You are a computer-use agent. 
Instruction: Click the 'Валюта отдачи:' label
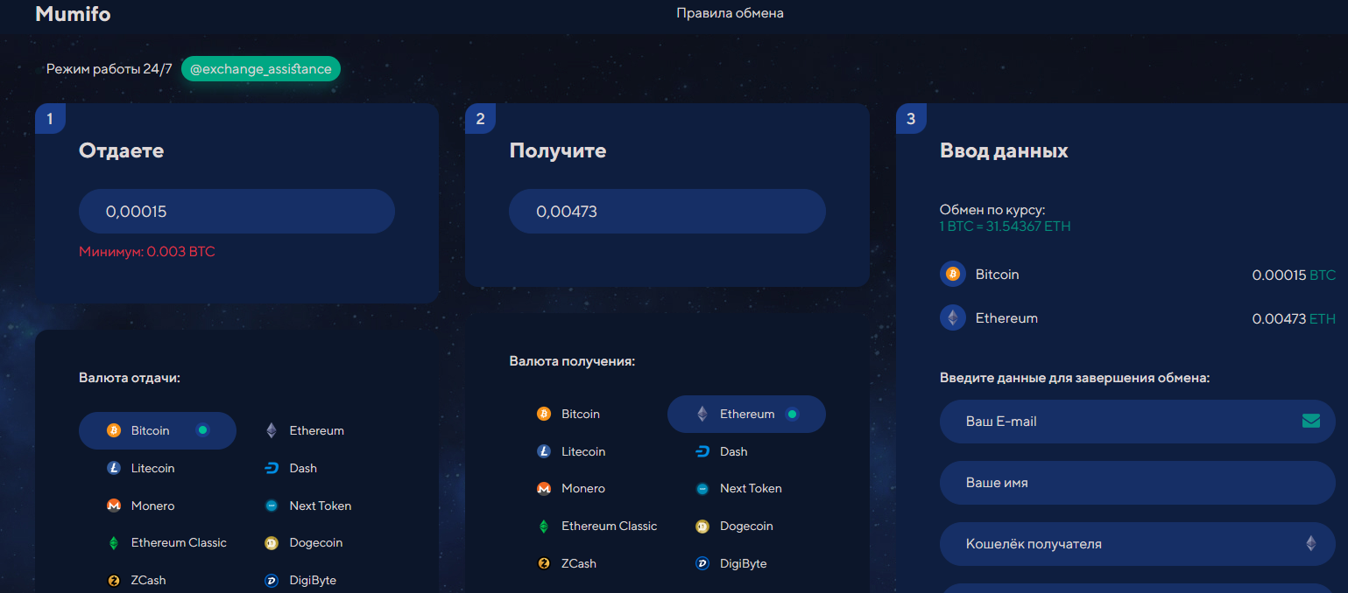coord(129,378)
